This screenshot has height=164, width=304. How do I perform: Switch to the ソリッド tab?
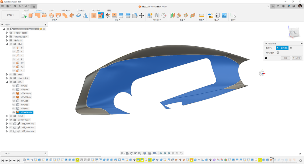pyautogui.click(x=26, y=10)
